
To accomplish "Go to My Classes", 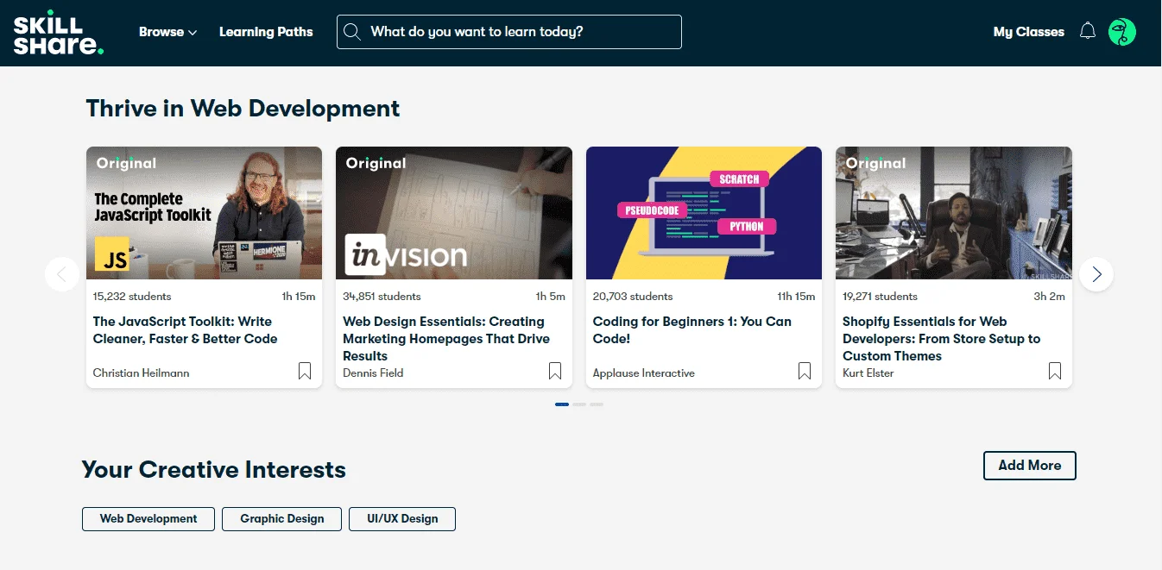I will [1029, 32].
